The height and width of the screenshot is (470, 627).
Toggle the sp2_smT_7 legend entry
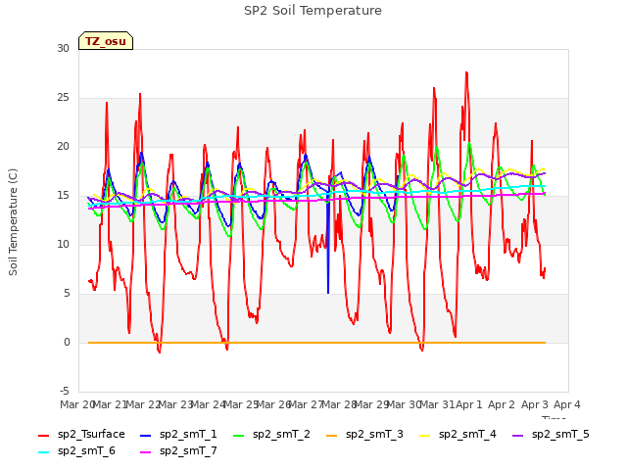pyautogui.click(x=178, y=451)
